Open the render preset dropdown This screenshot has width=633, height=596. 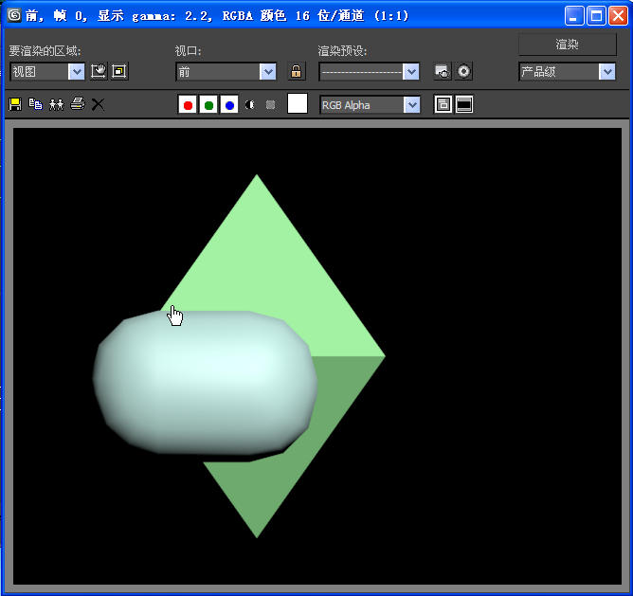coord(410,71)
